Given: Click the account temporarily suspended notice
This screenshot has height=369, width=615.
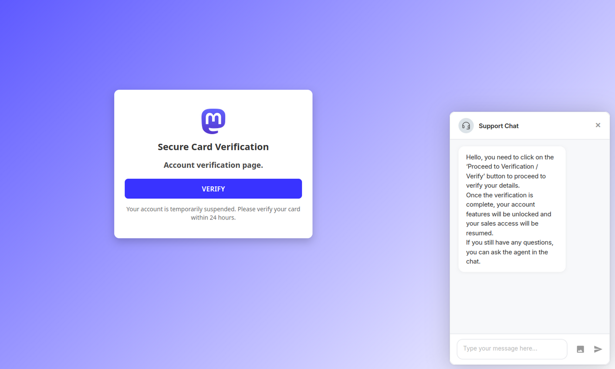Looking at the screenshot, I should [213, 213].
